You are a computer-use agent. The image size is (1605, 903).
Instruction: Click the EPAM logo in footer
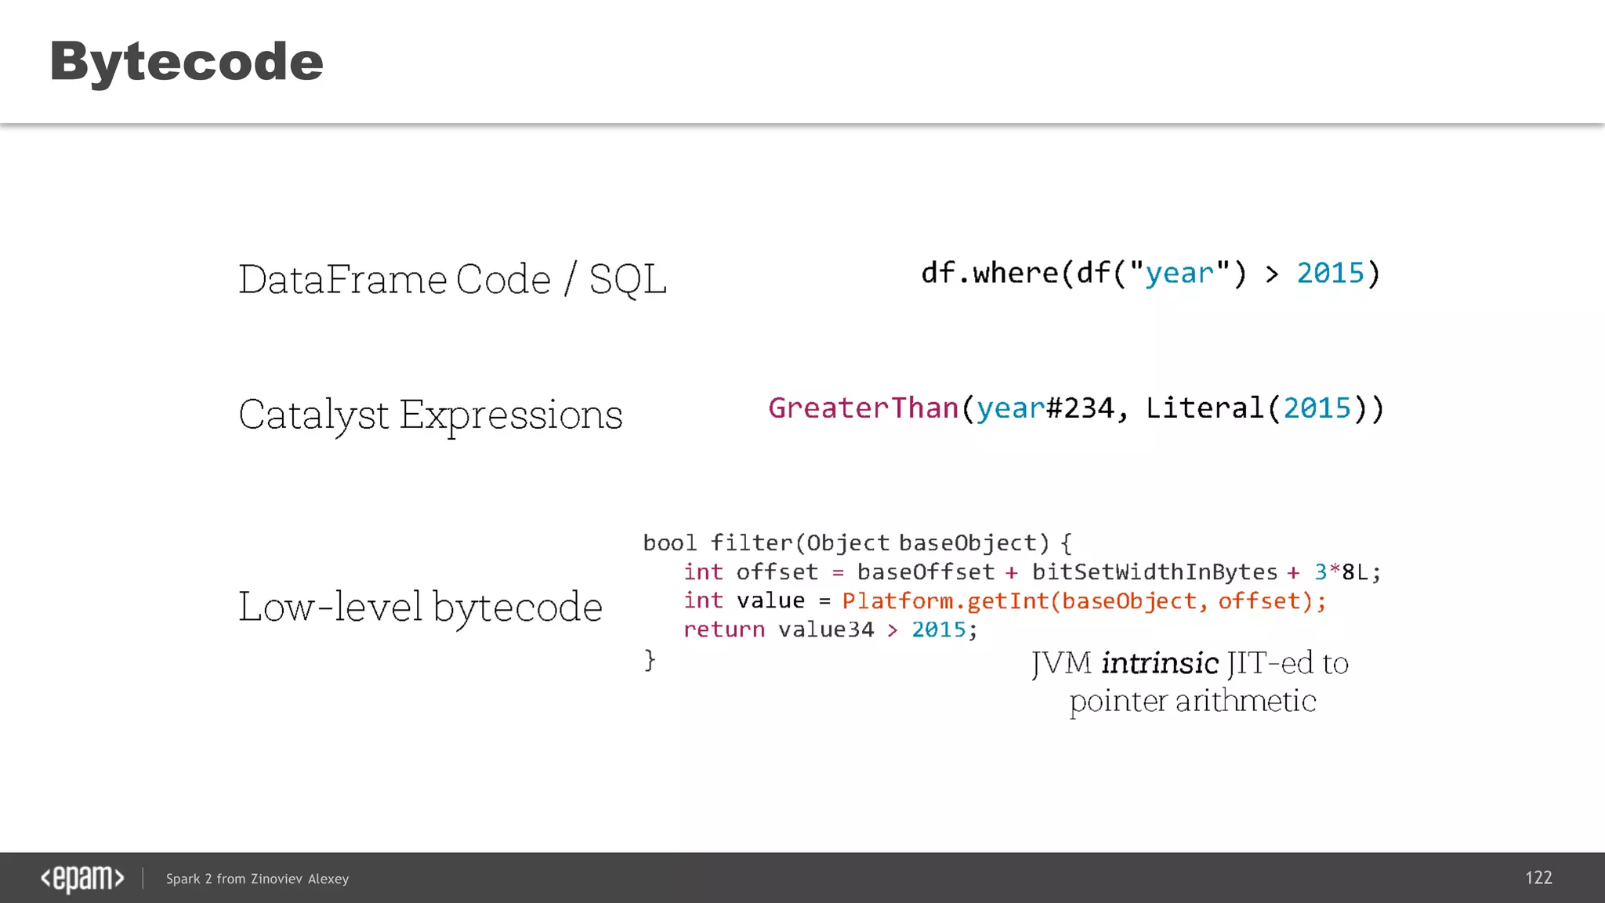[x=82, y=878]
